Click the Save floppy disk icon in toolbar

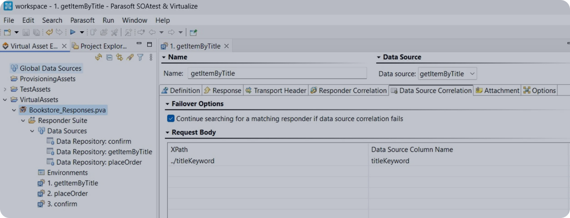[x=26, y=32]
